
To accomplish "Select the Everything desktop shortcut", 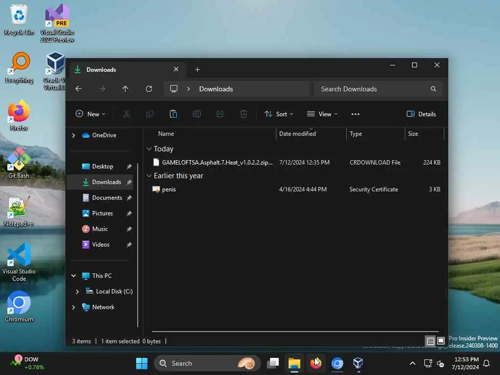I will (19, 67).
